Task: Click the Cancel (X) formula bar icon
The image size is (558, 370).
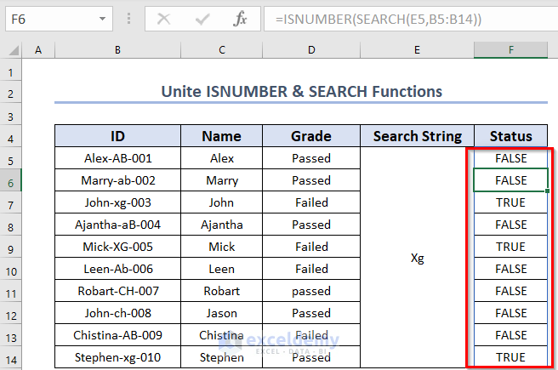Action: pos(164,20)
